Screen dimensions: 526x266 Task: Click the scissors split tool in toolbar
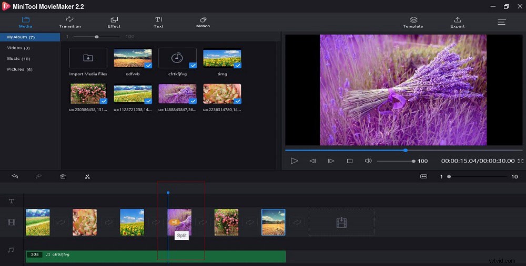[87, 176]
